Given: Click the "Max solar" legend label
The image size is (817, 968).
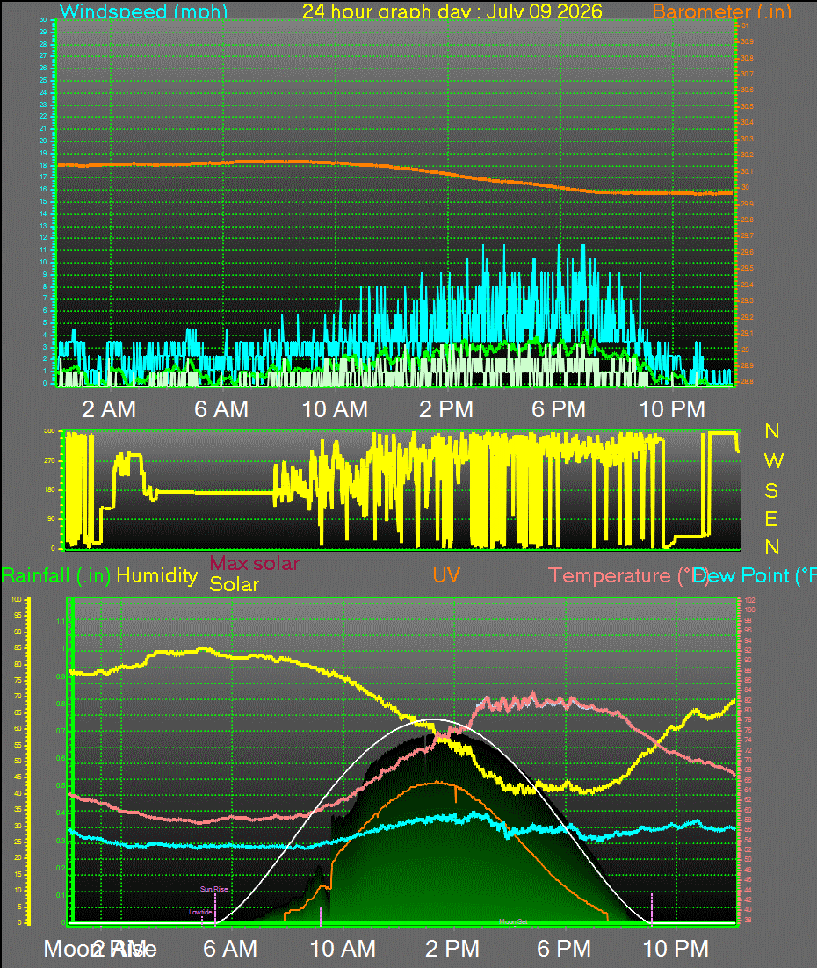Looking at the screenshot, I should [255, 563].
